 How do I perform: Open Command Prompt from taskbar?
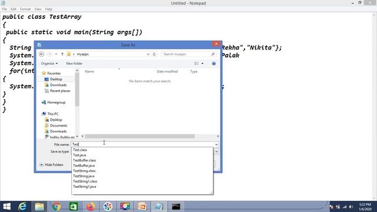tap(176, 207)
